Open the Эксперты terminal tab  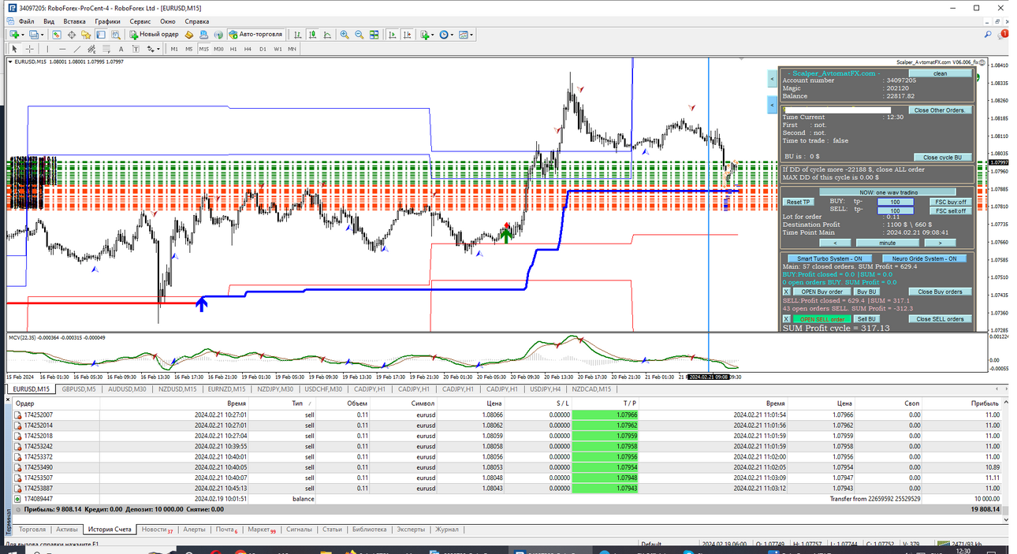click(x=411, y=530)
